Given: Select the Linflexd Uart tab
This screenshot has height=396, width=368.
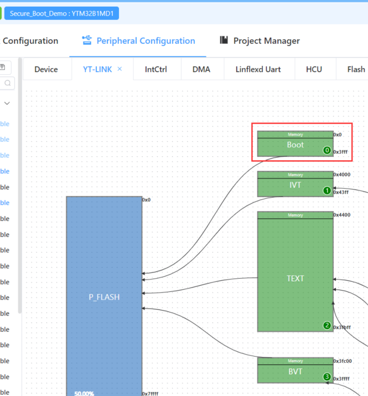Looking at the screenshot, I should click(258, 69).
